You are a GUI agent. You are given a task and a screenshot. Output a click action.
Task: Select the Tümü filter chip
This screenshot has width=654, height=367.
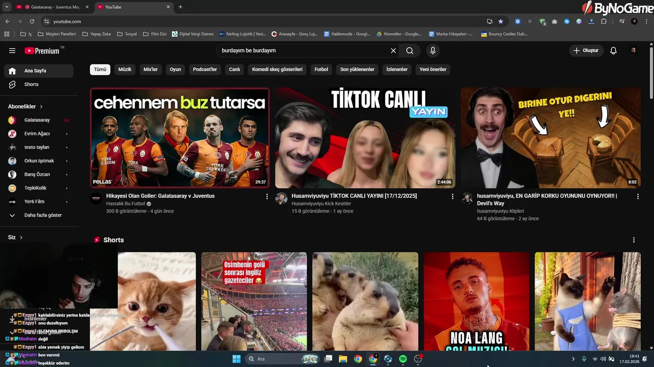100,69
